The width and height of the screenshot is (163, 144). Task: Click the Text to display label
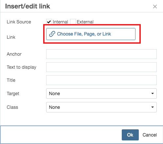pos(22,67)
